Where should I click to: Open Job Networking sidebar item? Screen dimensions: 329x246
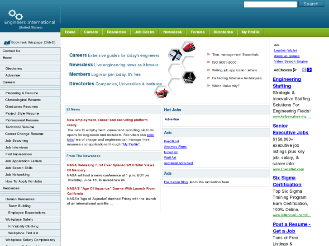pyautogui.click(x=30, y=175)
